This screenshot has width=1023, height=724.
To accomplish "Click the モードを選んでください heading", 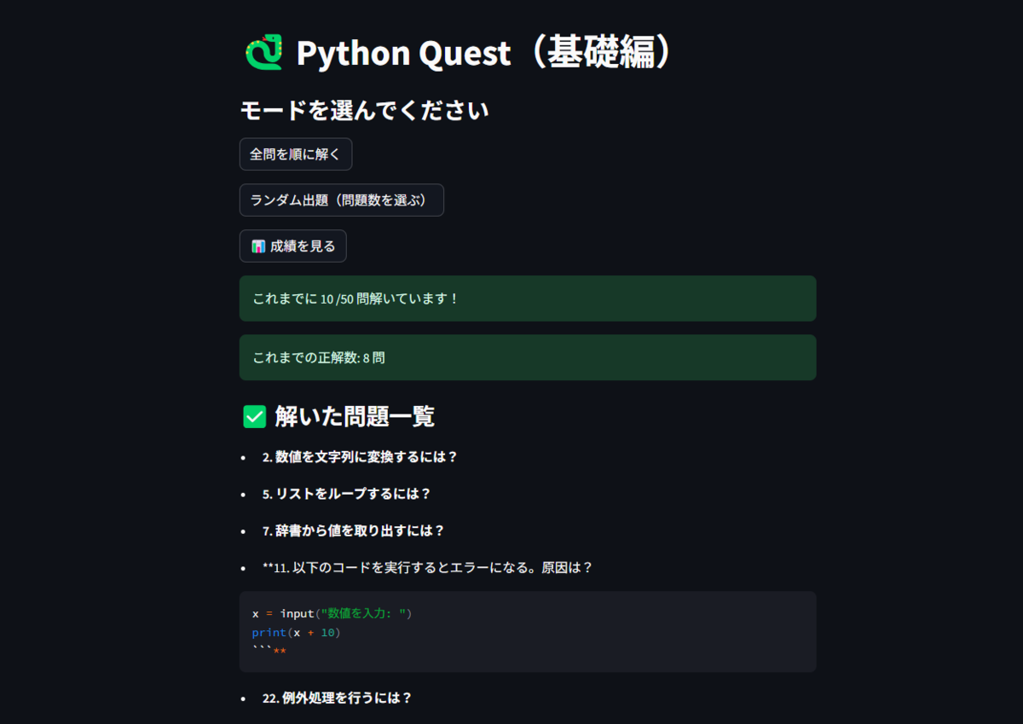I will (x=365, y=110).
